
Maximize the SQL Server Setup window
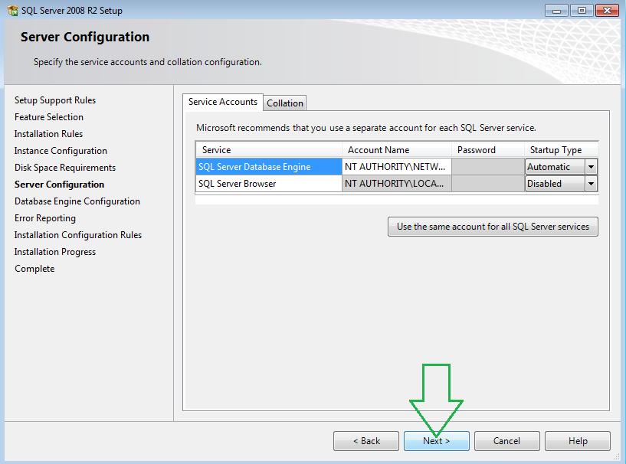point(582,11)
